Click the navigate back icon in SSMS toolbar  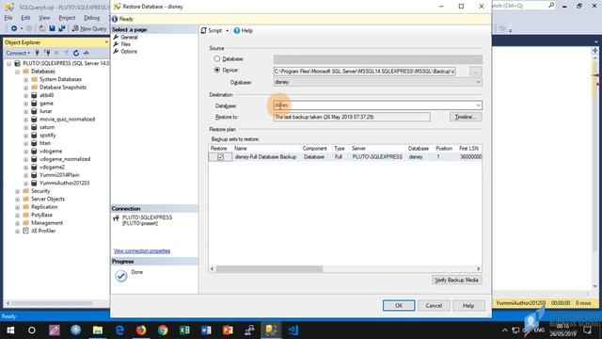click(x=14, y=28)
